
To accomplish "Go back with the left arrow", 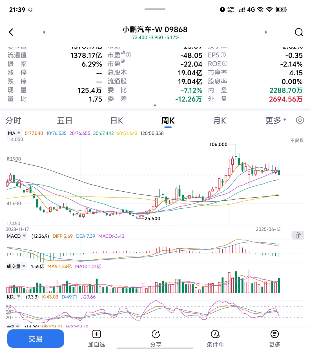I will point(11,32).
